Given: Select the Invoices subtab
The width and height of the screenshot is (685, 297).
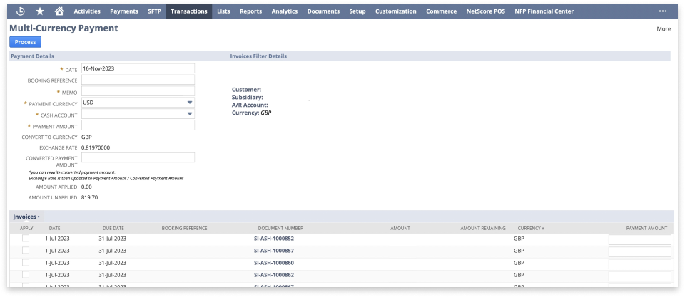Looking at the screenshot, I should click(x=26, y=216).
